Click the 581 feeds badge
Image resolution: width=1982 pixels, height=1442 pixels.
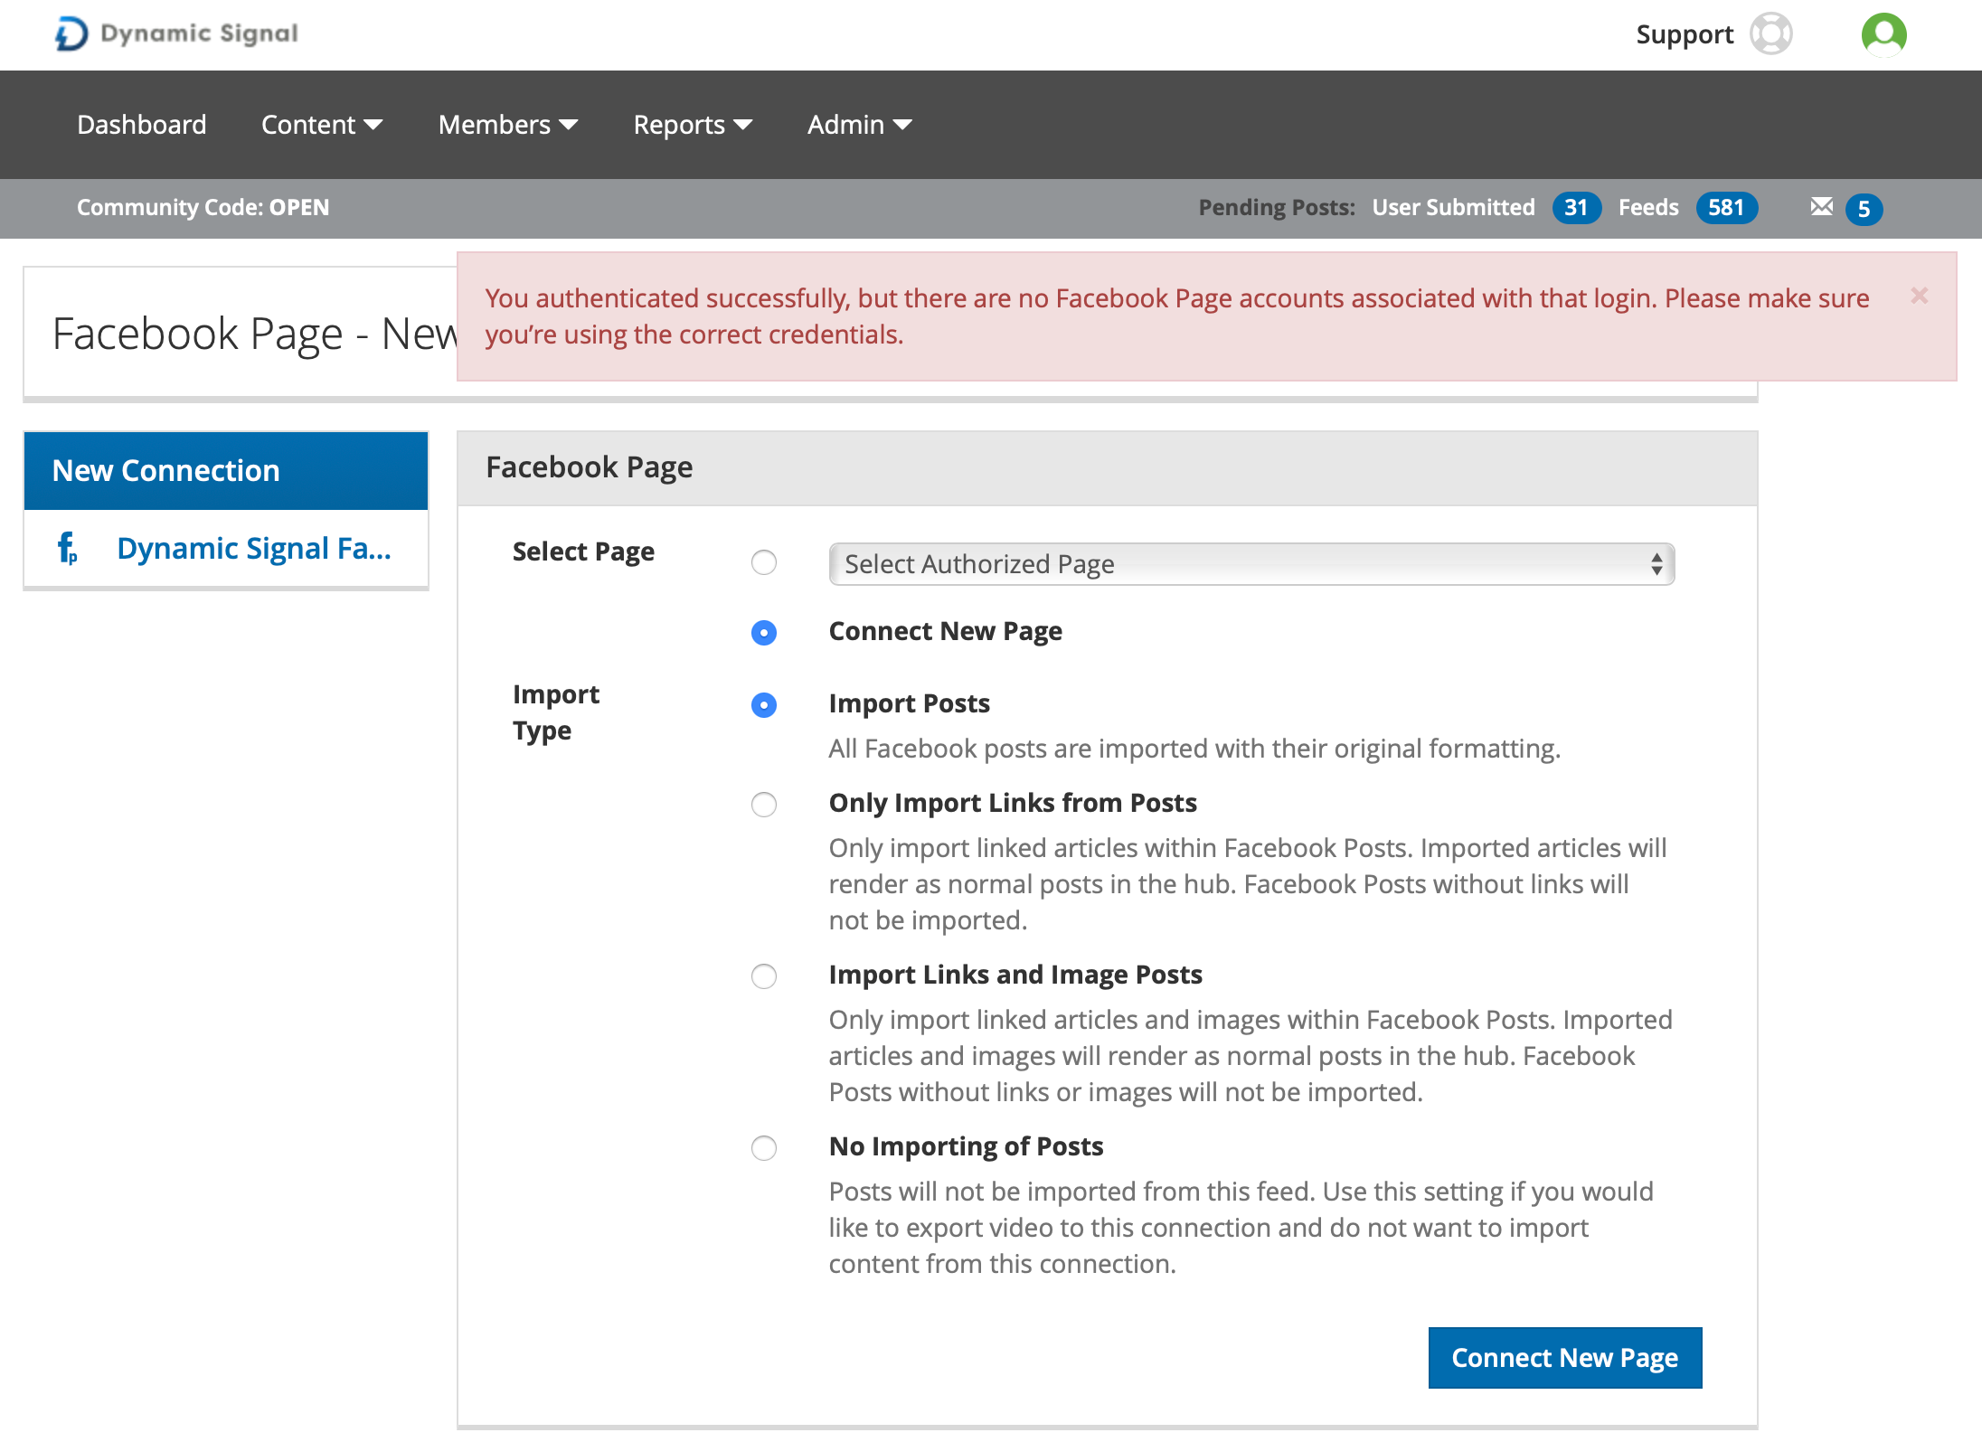tap(1726, 207)
